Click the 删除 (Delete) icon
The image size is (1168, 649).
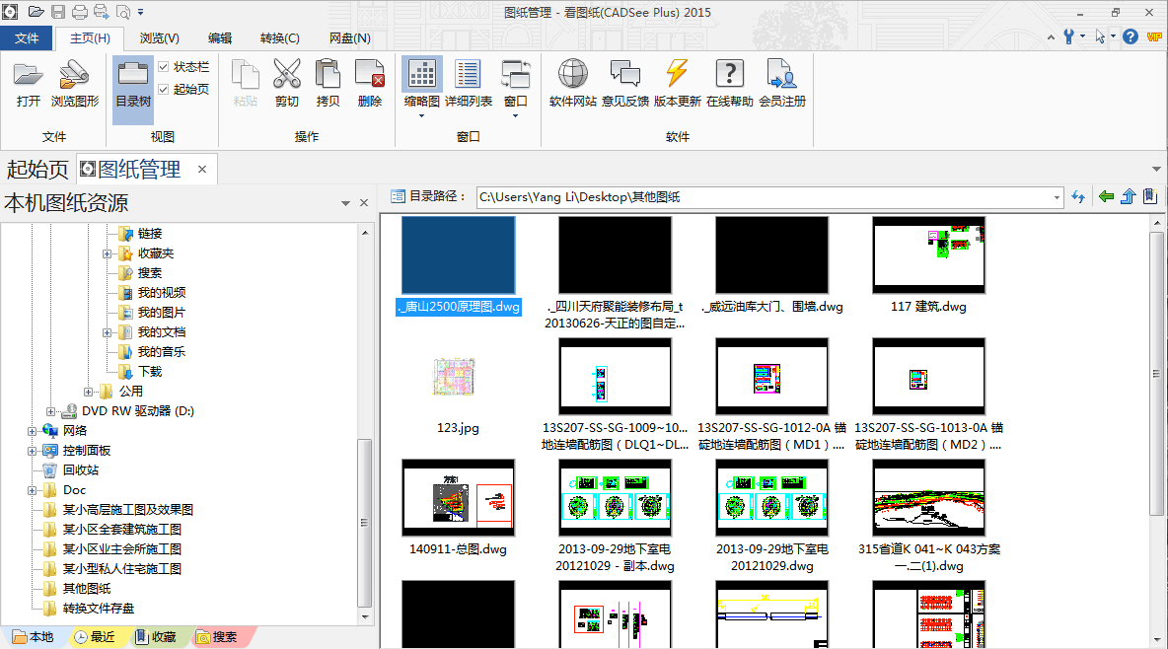click(x=370, y=82)
